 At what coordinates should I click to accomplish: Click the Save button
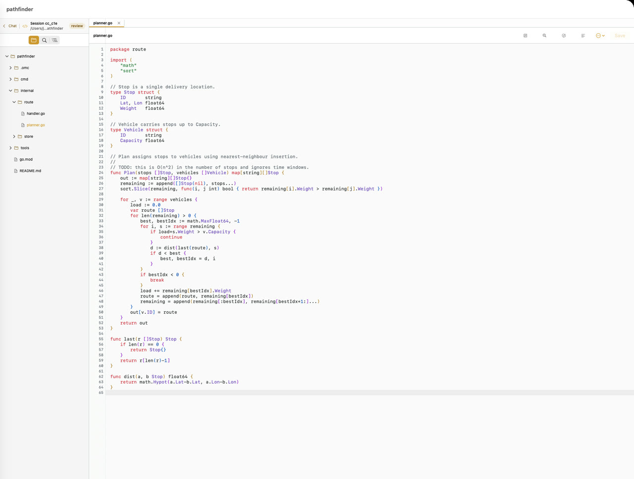point(620,36)
